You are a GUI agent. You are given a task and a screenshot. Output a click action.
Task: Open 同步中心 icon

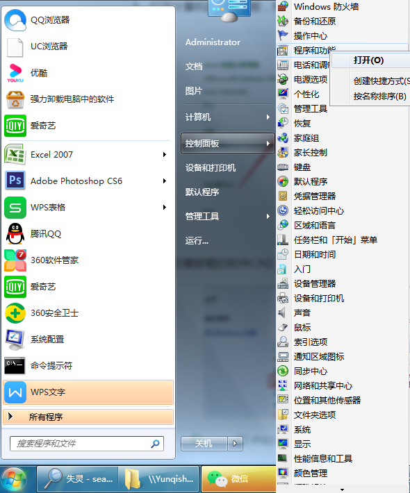coord(283,371)
